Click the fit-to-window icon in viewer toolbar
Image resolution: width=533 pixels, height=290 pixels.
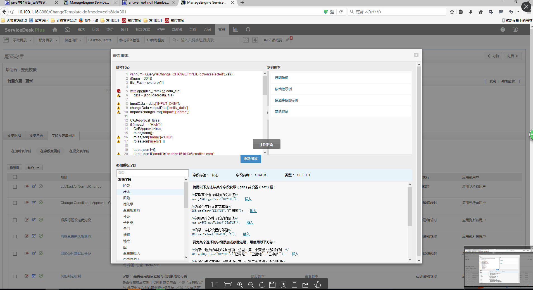pyautogui.click(x=228, y=285)
